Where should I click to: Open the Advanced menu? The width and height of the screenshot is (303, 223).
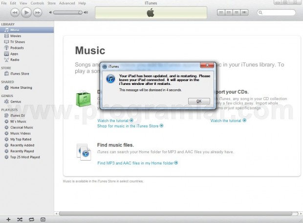click(67, 3)
